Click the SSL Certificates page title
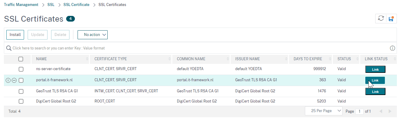The height and width of the screenshot is (119, 399). pyautogui.click(x=34, y=19)
